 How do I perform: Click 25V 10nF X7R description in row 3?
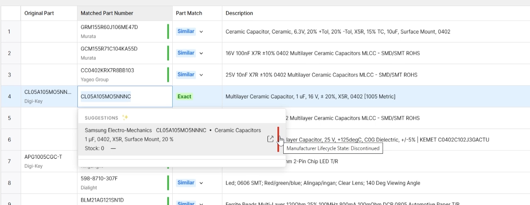(x=321, y=75)
